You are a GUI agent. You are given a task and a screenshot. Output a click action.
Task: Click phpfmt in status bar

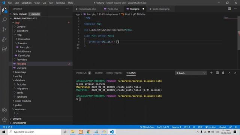(222, 127)
